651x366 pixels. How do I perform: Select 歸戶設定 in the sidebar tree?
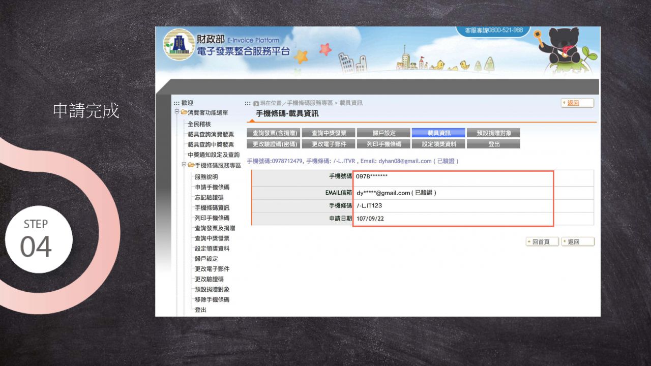coord(206,259)
